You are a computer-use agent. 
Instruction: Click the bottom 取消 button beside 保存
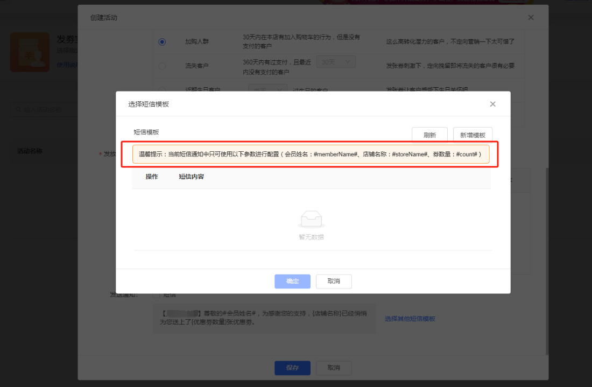coord(333,368)
